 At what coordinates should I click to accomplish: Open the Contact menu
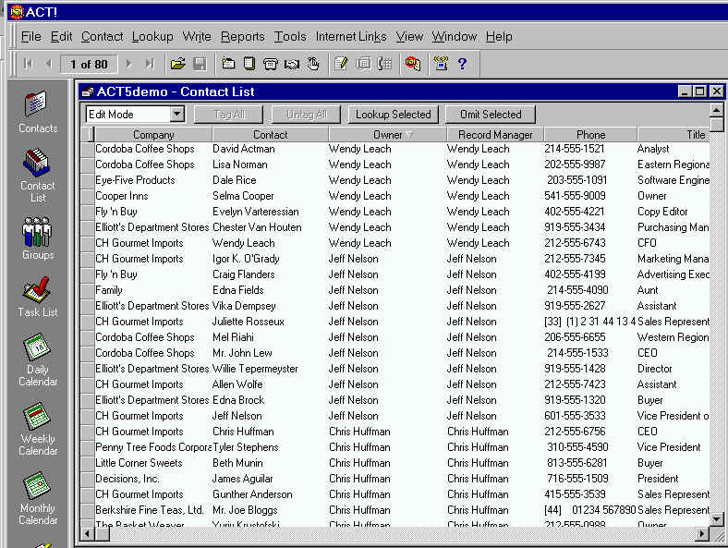point(103,36)
